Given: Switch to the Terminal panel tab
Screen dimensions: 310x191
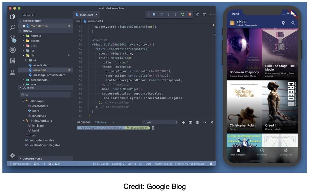Looking at the screenshot, I should tap(101, 123).
